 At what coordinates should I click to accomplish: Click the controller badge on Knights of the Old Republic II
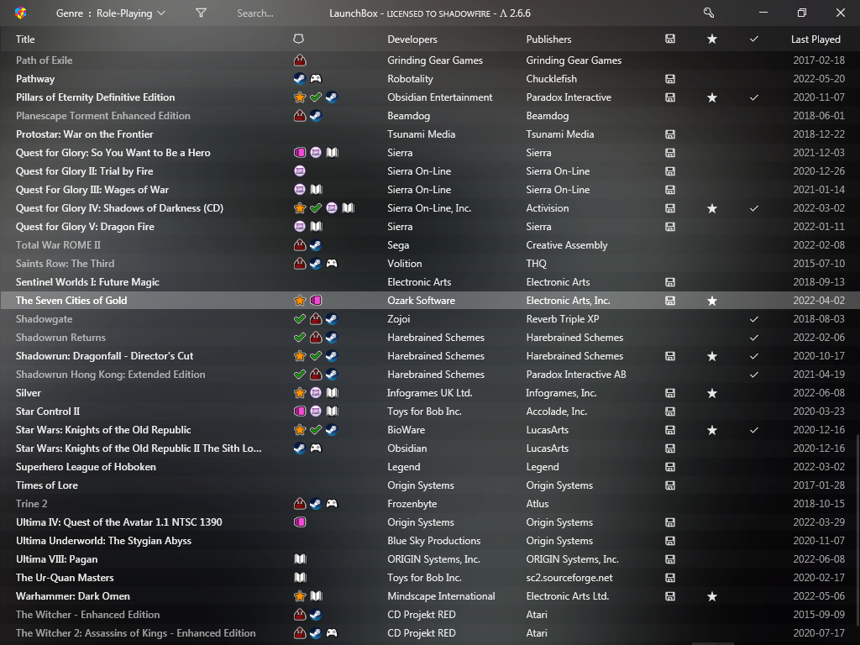click(x=316, y=448)
